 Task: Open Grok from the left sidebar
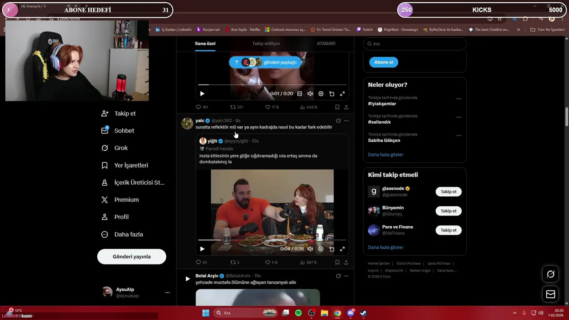click(x=114, y=148)
